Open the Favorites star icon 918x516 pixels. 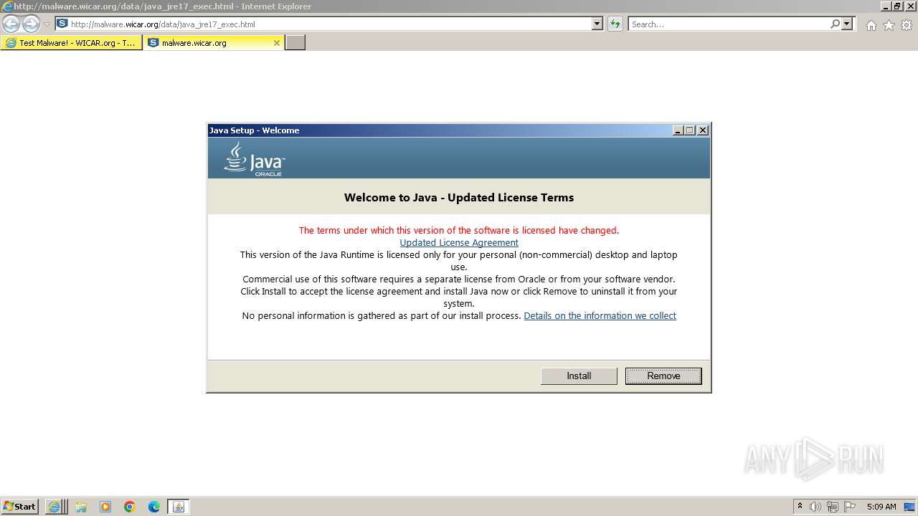click(x=889, y=25)
